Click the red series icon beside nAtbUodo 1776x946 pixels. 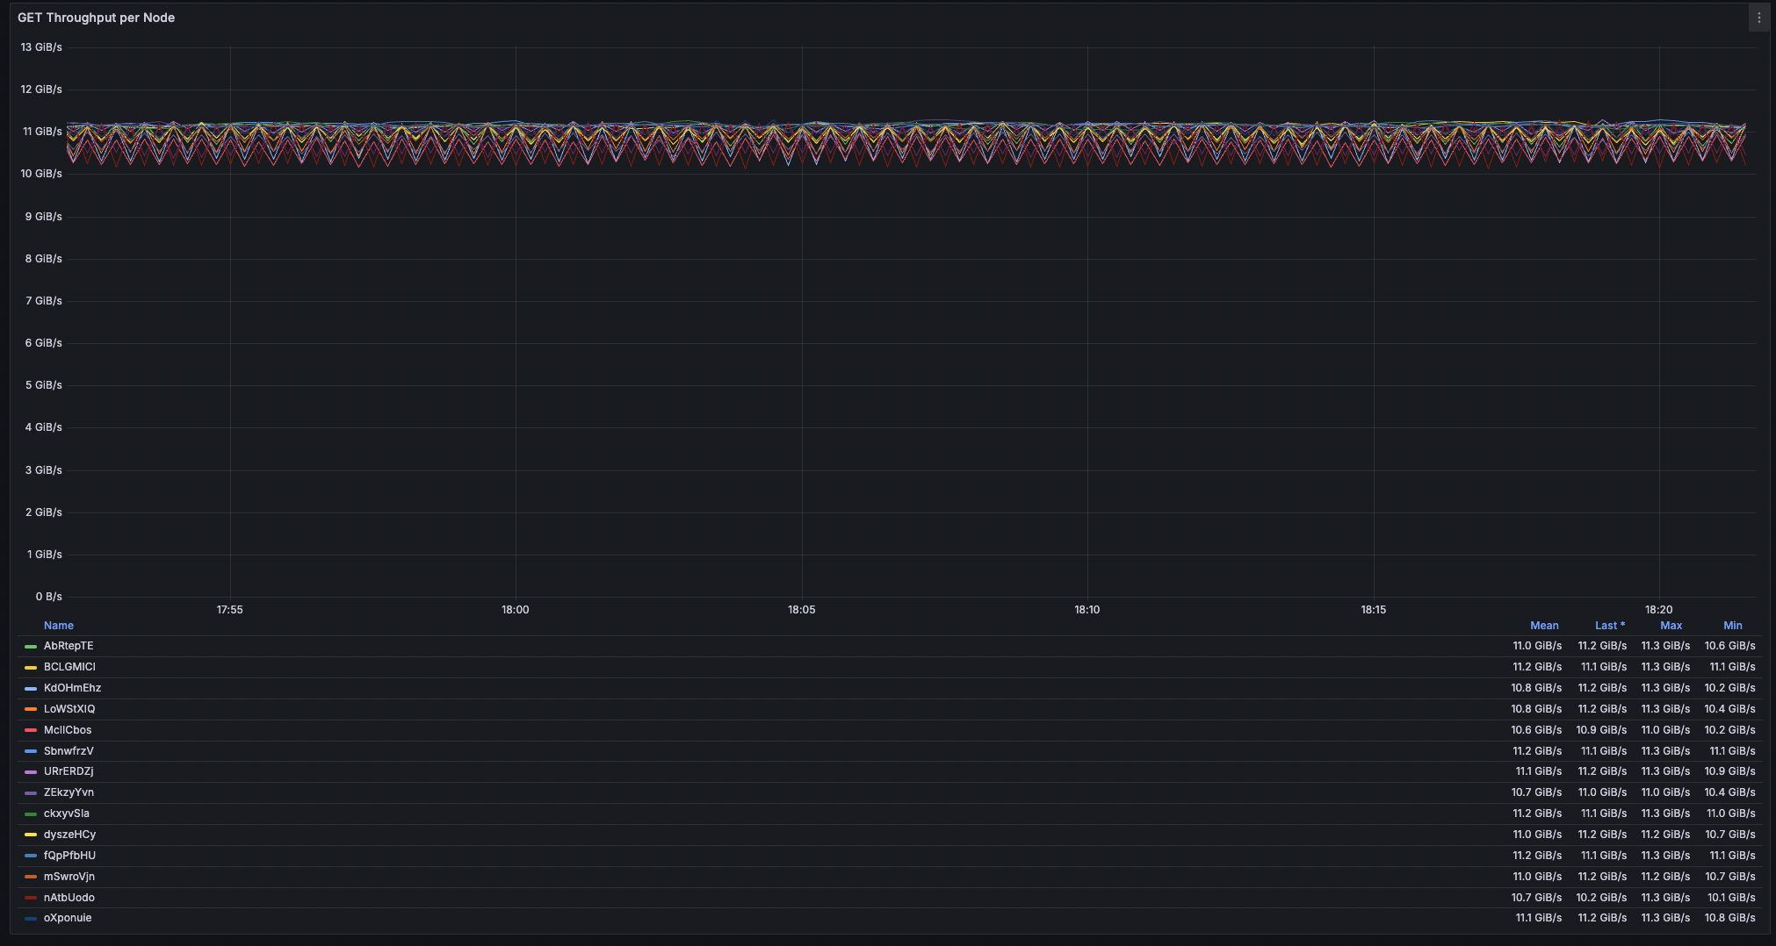coord(32,898)
